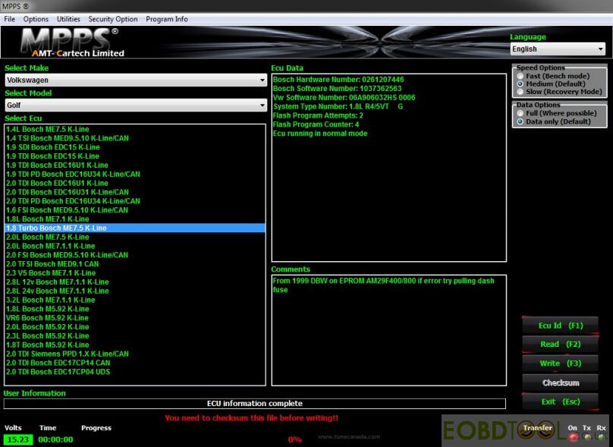Choose Full (Where possible) data option
Screen dimensions: 613x447
520,113
